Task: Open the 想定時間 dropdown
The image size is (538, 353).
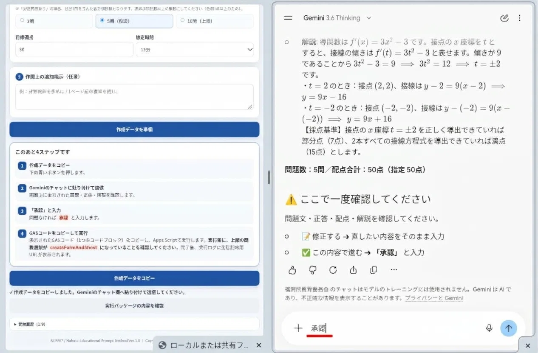Action: [x=195, y=50]
